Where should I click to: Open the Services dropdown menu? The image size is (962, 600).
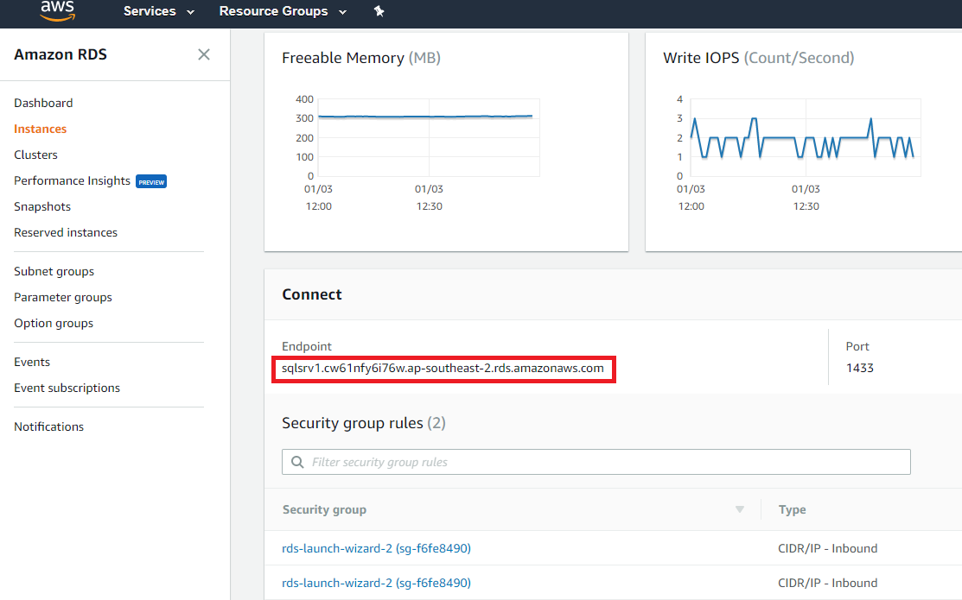(159, 11)
